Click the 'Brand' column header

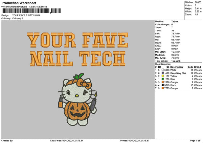(x=198, y=67)
